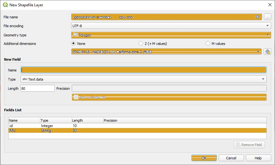Open file browser with the ellipsis button
275x165 pixels.
267,17
